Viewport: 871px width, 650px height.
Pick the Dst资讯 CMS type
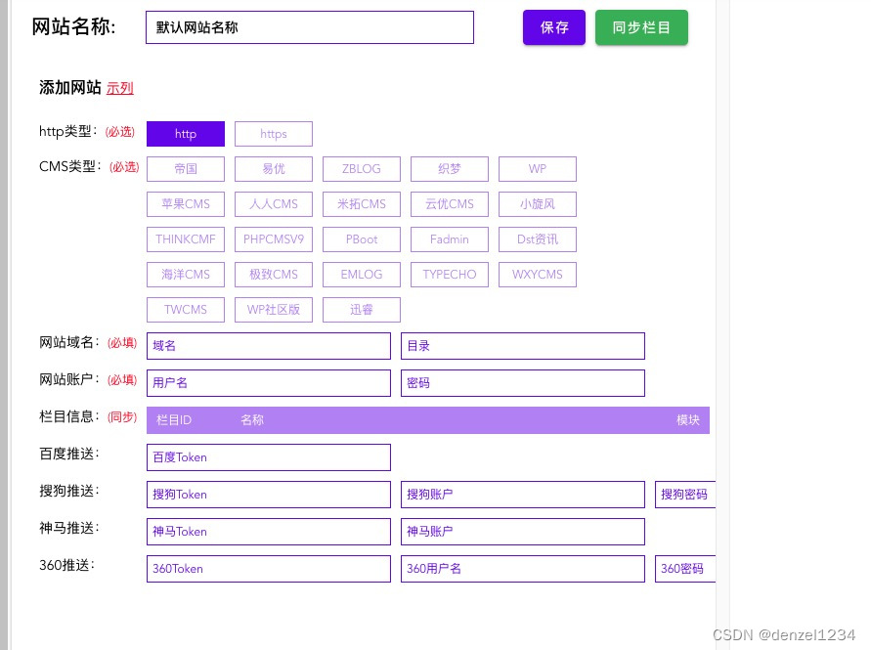pos(538,239)
